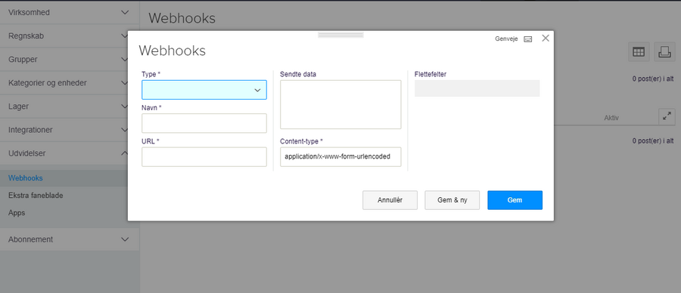Viewport: 681px width, 293px height.
Task: Open the Type dropdown
Action: coord(204,90)
